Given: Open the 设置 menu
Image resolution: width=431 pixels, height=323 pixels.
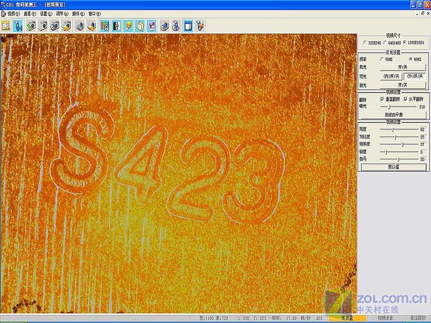Looking at the screenshot, I should 46,14.
